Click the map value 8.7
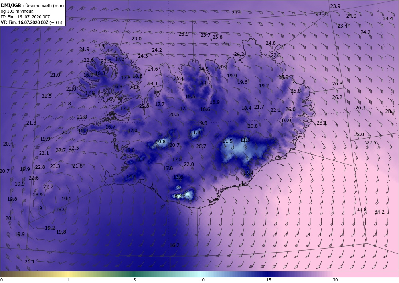The width and height of the screenshot is (399, 283). click(x=178, y=196)
